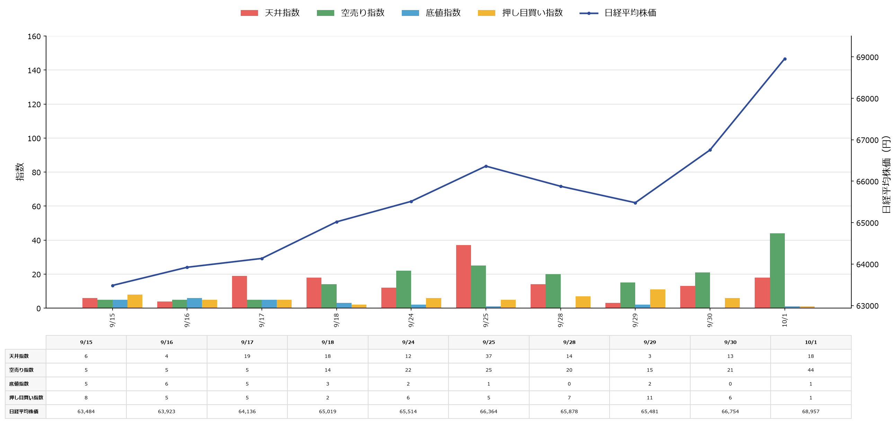Click the green 空売り指数 legend swatch
The height and width of the screenshot is (441, 896).
[x=325, y=13]
